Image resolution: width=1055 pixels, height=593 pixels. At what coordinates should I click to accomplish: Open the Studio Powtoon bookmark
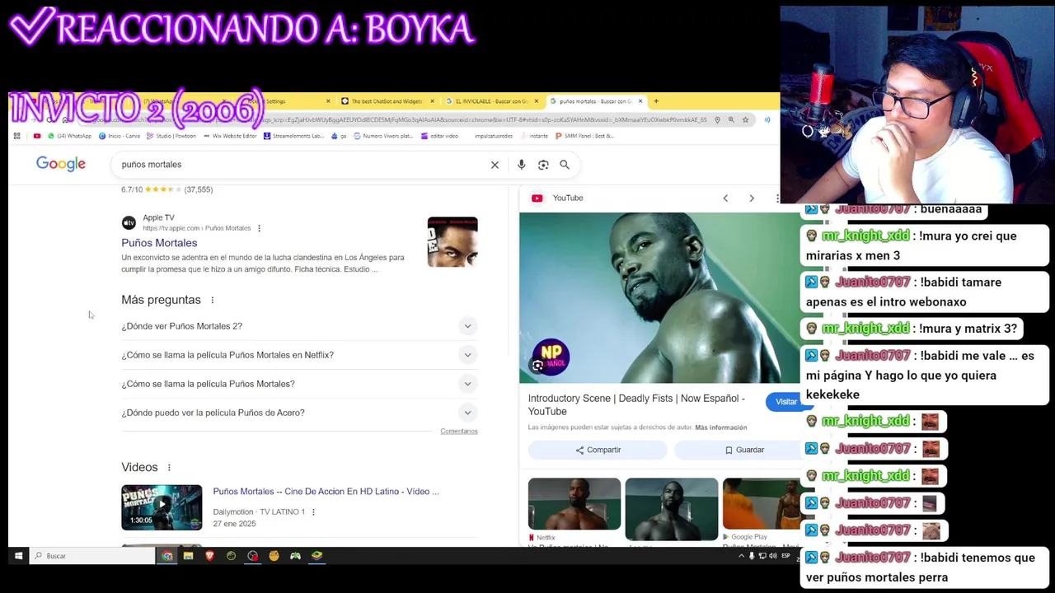pyautogui.click(x=171, y=136)
